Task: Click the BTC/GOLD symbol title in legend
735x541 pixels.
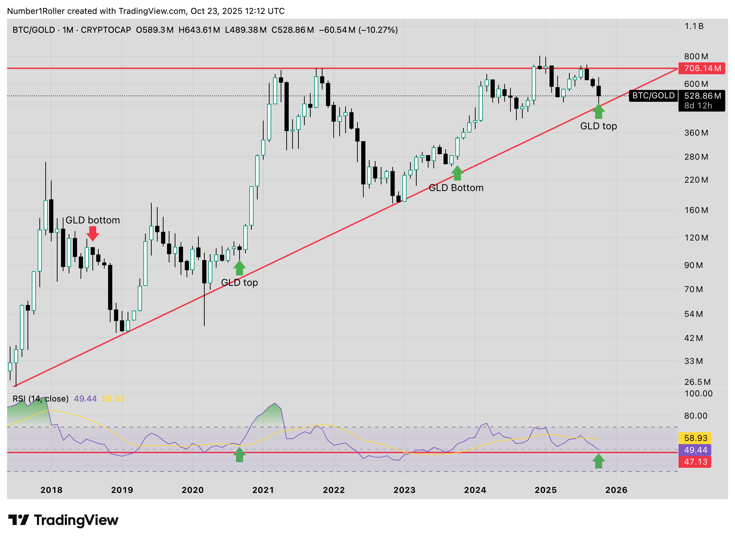Action: (33, 30)
